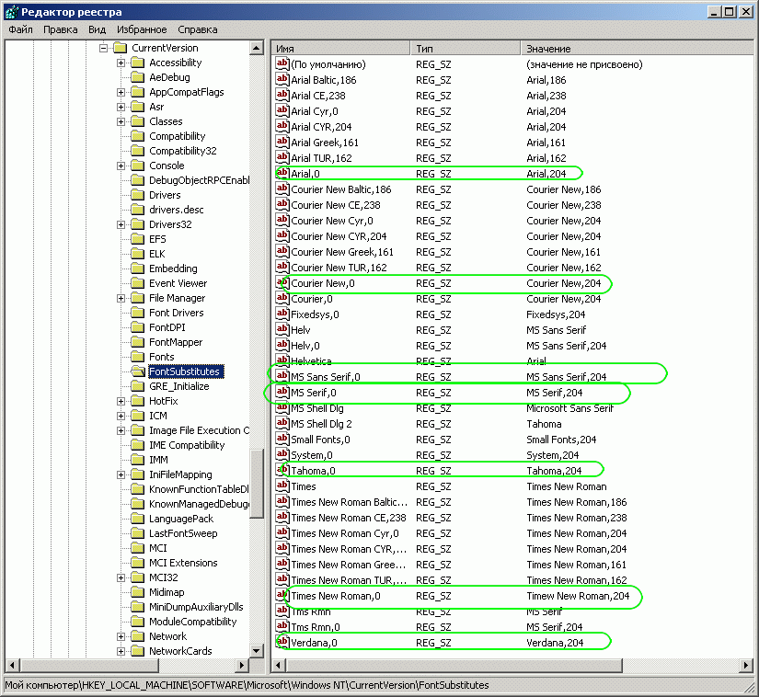Open the Справка menu
Viewport: 759px width, 697px height.
(x=198, y=29)
